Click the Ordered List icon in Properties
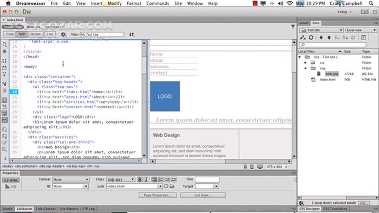The image size is (379, 213). click(x=161, y=179)
